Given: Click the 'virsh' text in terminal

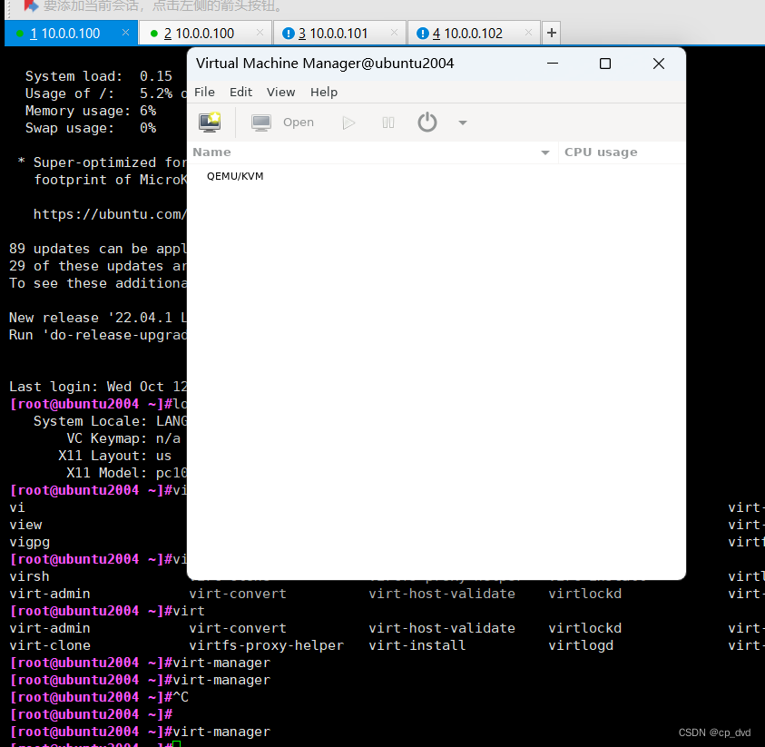Looking at the screenshot, I should coord(29,576).
